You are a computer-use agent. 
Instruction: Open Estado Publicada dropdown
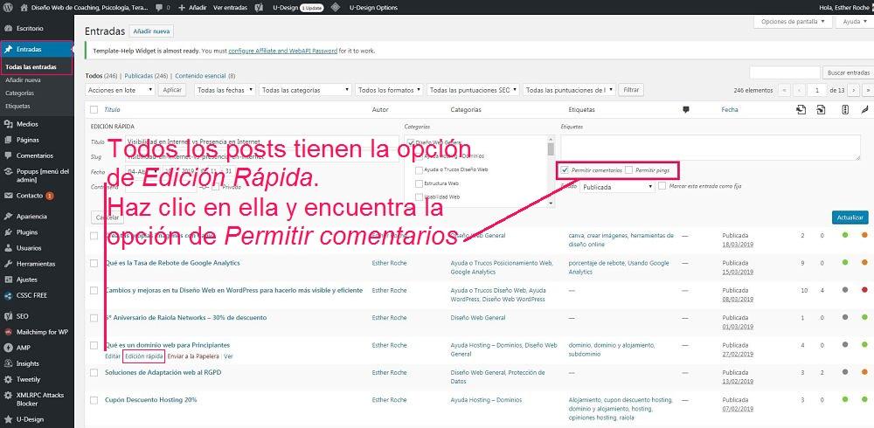(617, 187)
